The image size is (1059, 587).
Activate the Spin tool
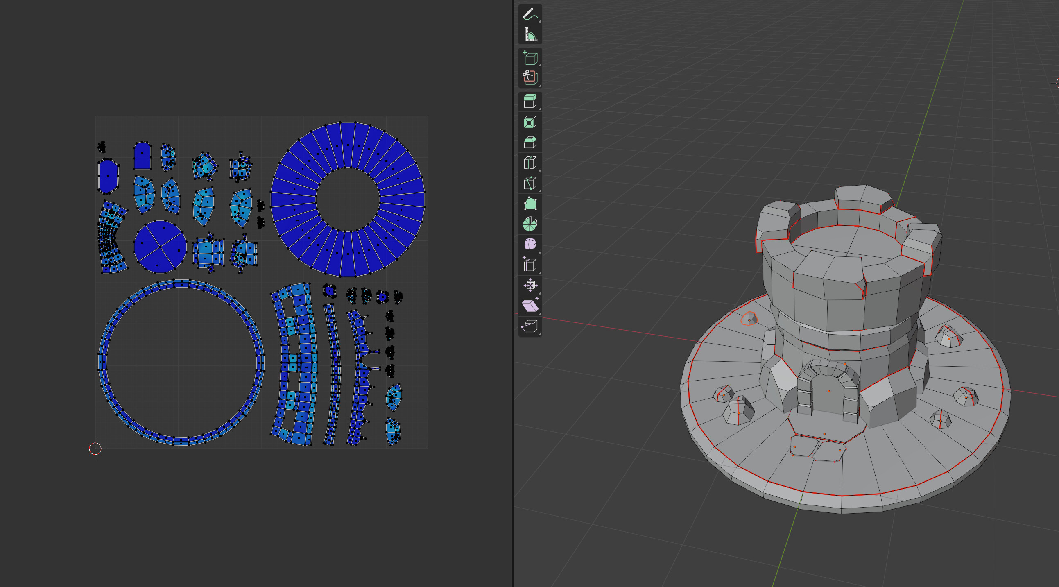coord(530,224)
